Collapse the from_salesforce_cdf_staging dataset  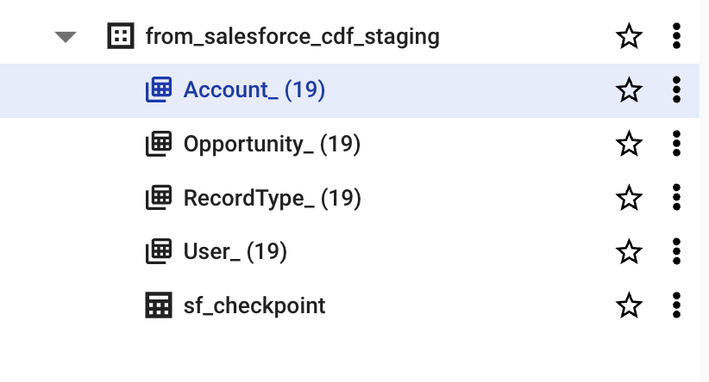click(x=66, y=37)
